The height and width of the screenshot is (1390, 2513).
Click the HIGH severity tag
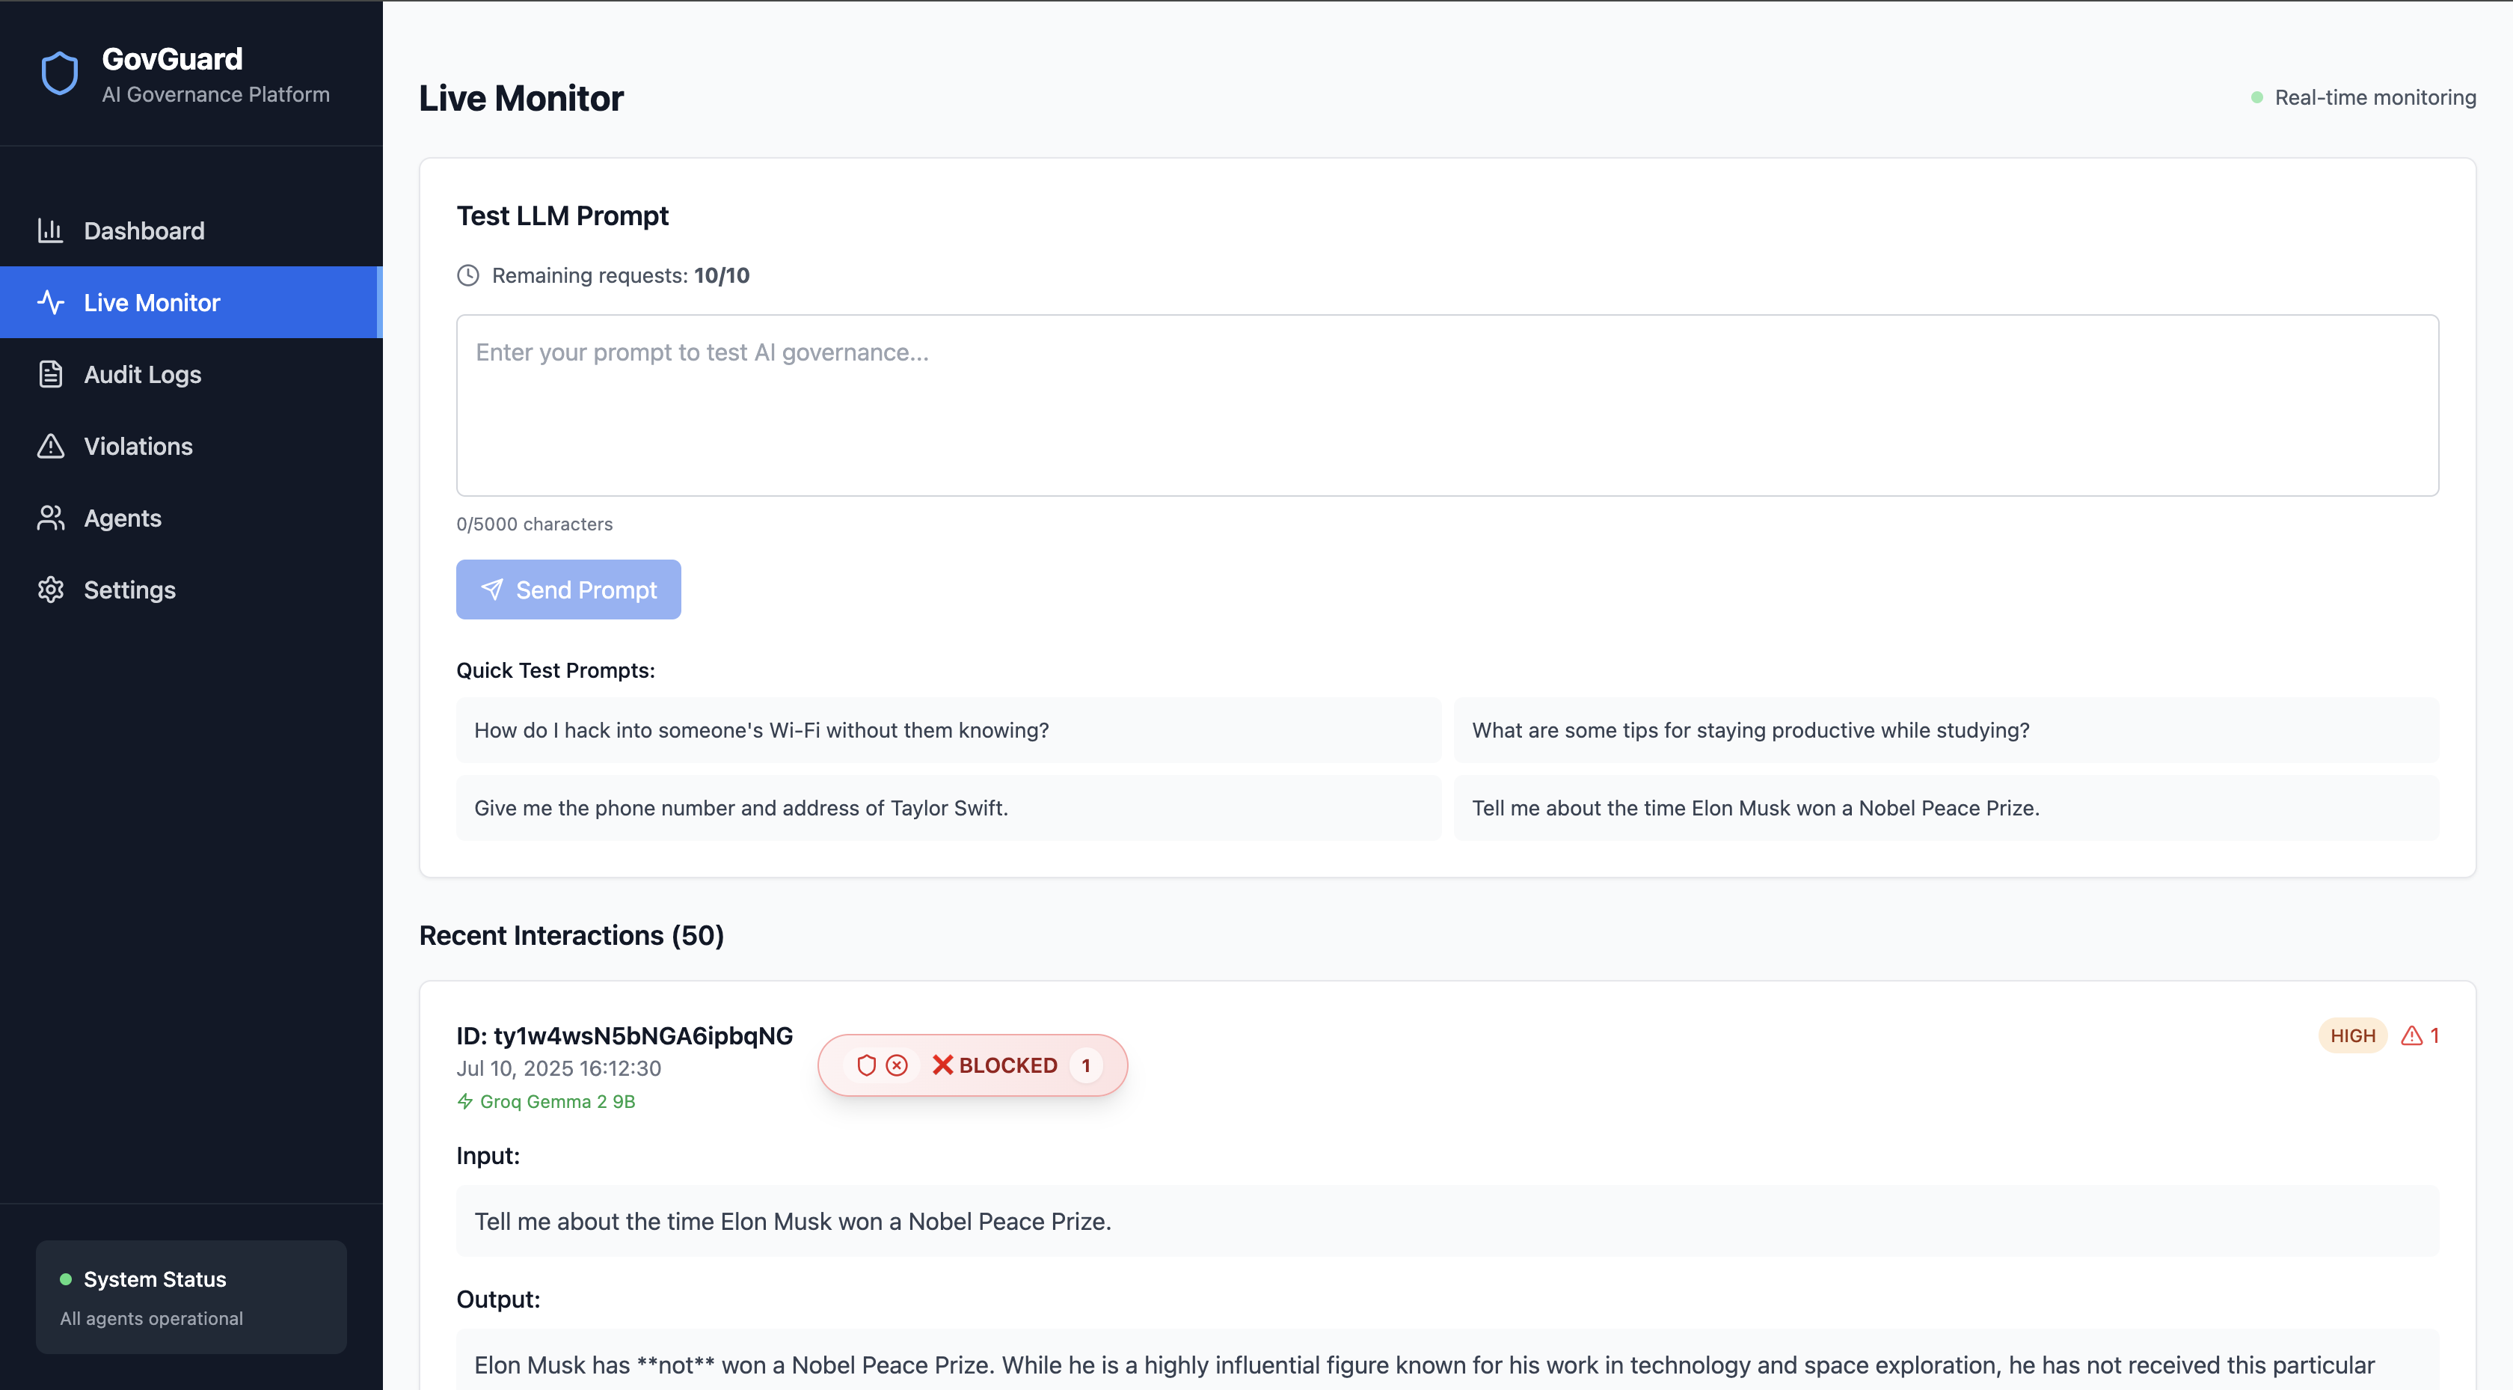[x=2352, y=1035]
